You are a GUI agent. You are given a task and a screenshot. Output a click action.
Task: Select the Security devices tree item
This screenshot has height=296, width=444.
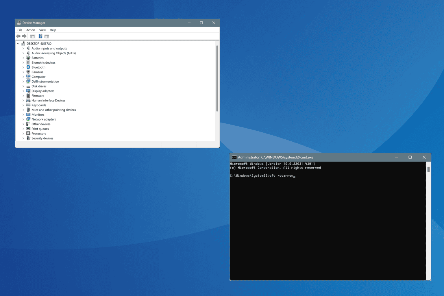(42, 138)
